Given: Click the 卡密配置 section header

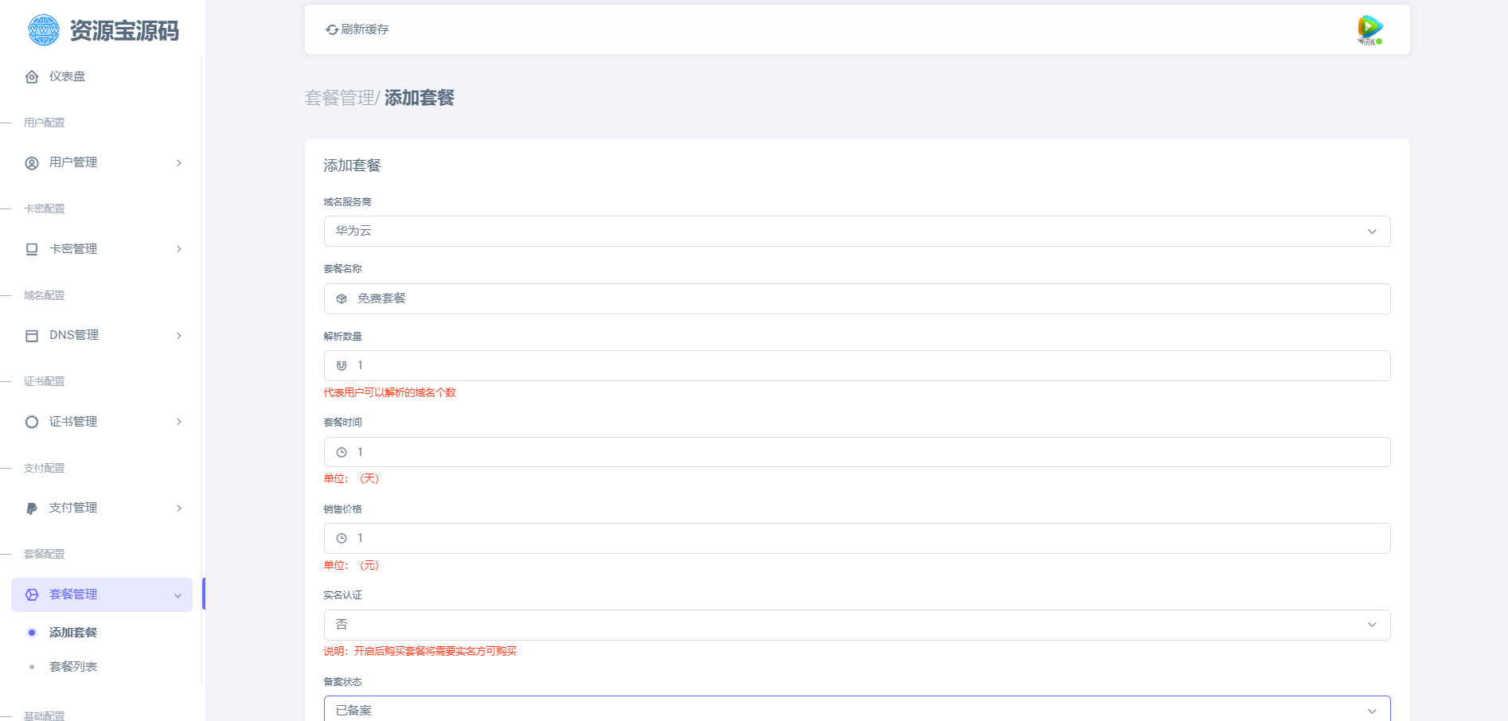Looking at the screenshot, I should point(45,209).
